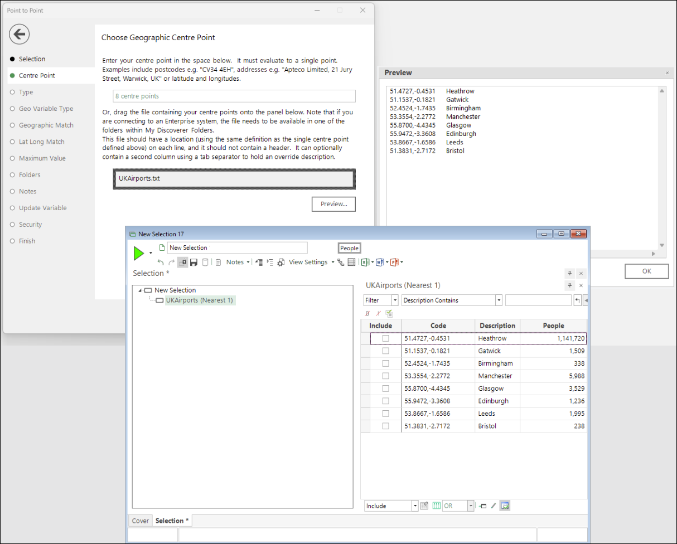Click the Word export icon
Viewport: 677px width, 544px height.
pos(380,263)
